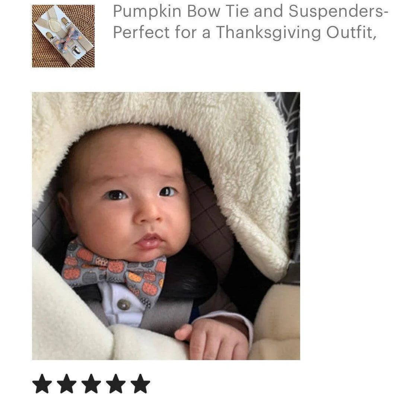Viewport: 394px width, 394px height.
Task: Click the word "Outfit," in the title
Action: (351, 33)
